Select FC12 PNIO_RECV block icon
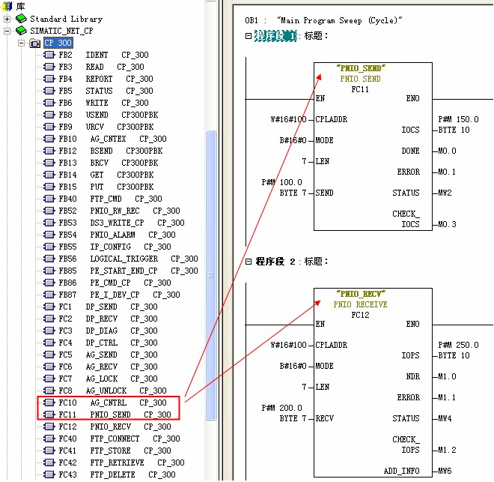 pyautogui.click(x=49, y=427)
